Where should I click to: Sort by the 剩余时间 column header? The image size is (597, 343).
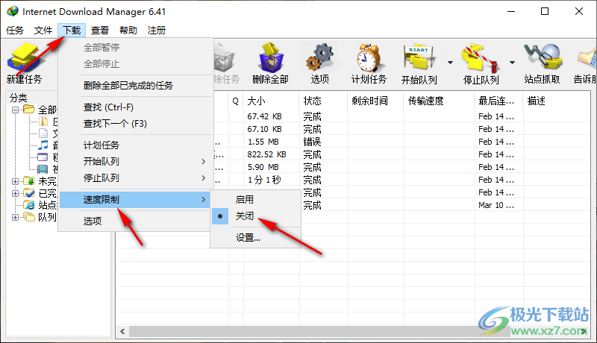pos(375,101)
